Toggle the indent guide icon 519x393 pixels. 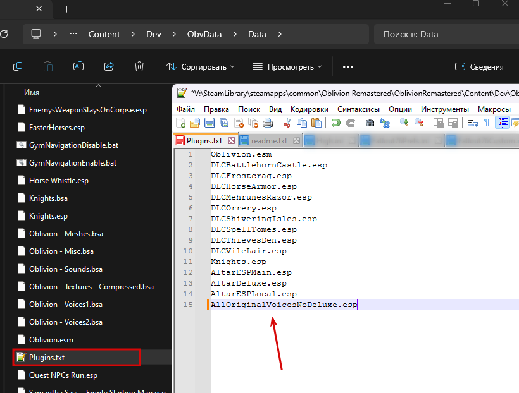click(x=502, y=123)
